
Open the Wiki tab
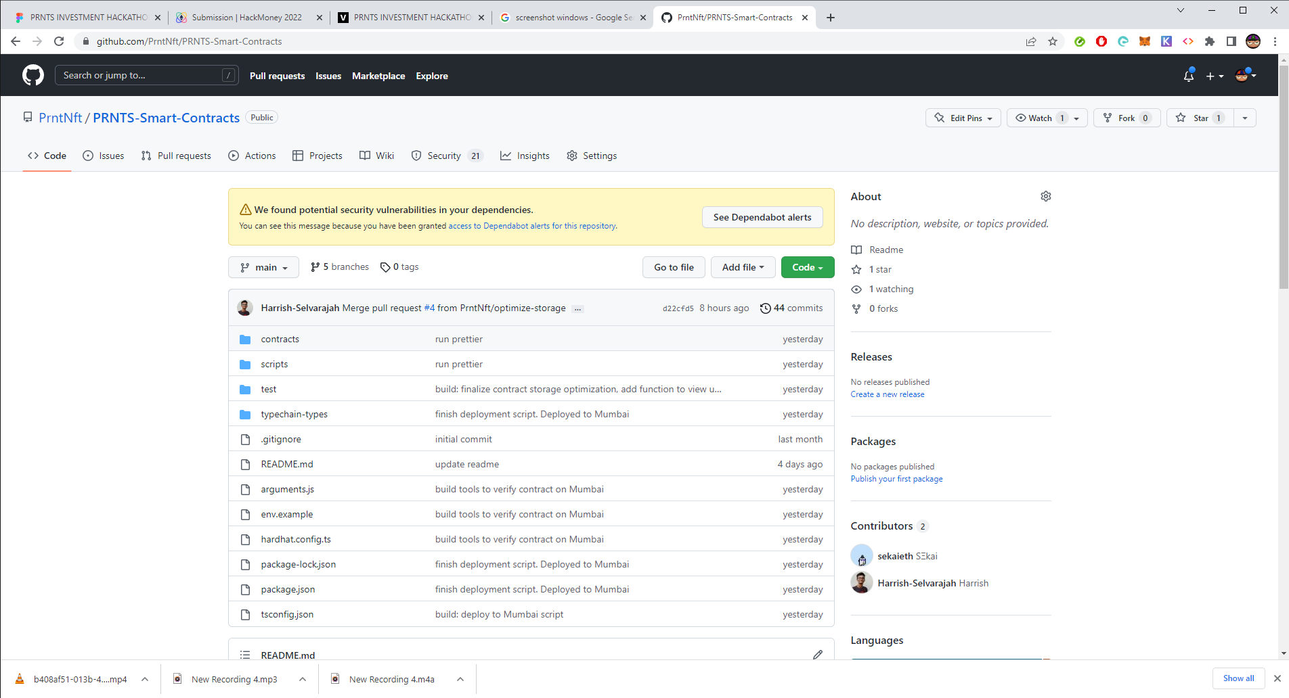[x=377, y=156]
